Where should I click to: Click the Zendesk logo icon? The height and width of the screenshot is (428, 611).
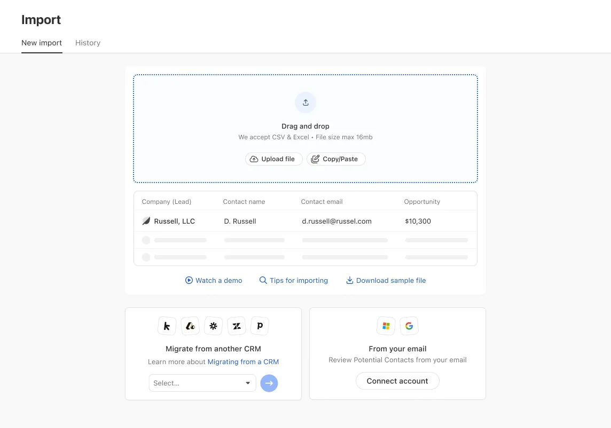tap(237, 326)
